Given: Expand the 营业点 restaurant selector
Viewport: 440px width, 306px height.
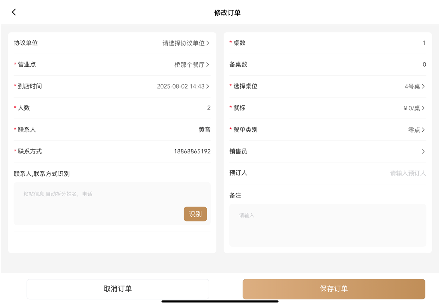Looking at the screenshot, I should coord(192,65).
